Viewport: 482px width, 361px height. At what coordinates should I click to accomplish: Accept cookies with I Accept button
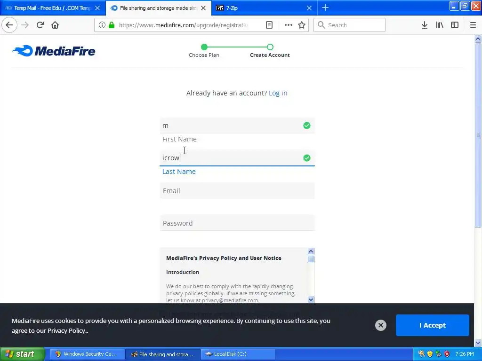(432, 325)
